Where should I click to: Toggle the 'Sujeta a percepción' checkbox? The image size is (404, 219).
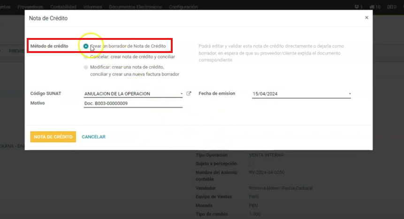[x=251, y=164]
